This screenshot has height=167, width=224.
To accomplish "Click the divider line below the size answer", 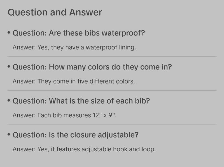I will pyautogui.click(x=112, y=124).
